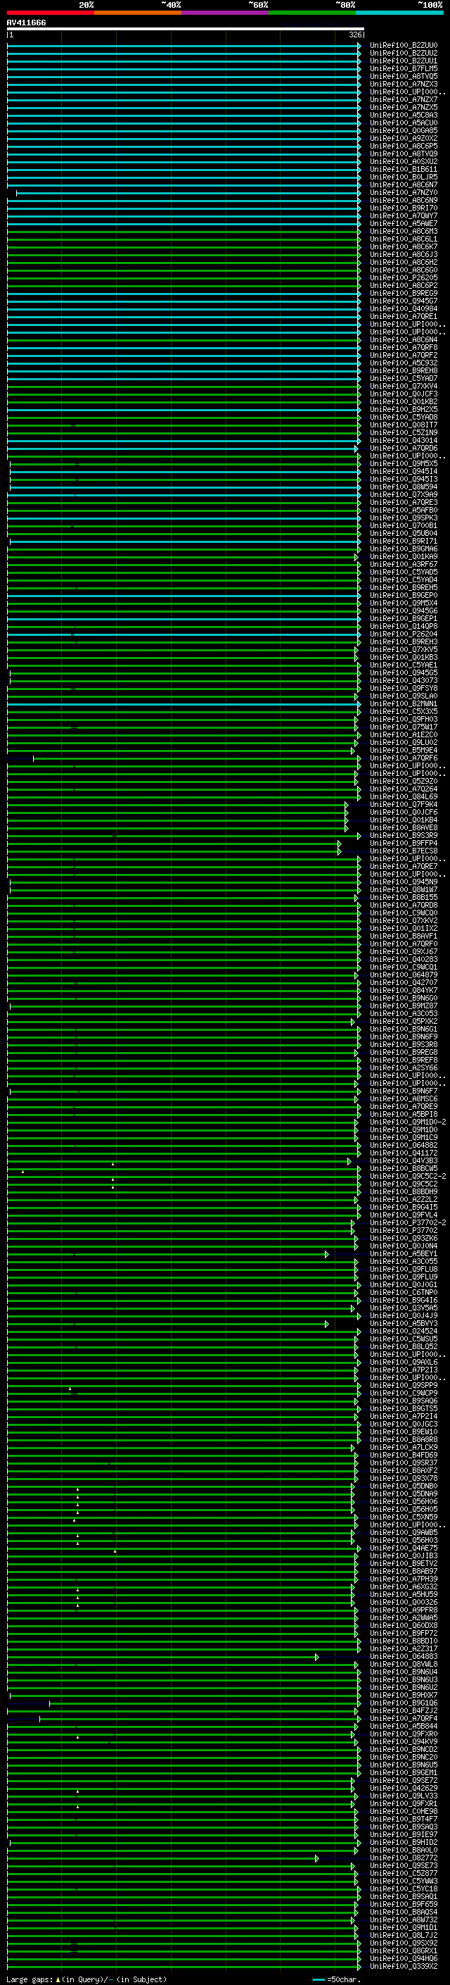Click the UniRef100_B8A0L0 label
The height and width of the screenshot is (1985, 450).
point(404,1850)
